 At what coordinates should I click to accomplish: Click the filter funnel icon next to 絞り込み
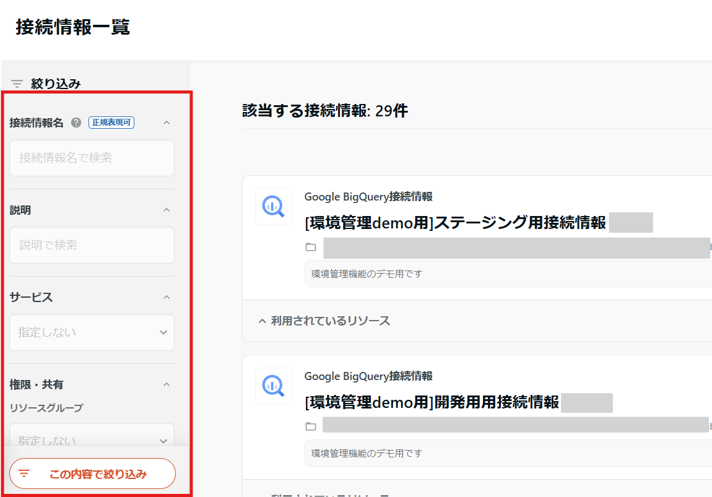[x=16, y=83]
